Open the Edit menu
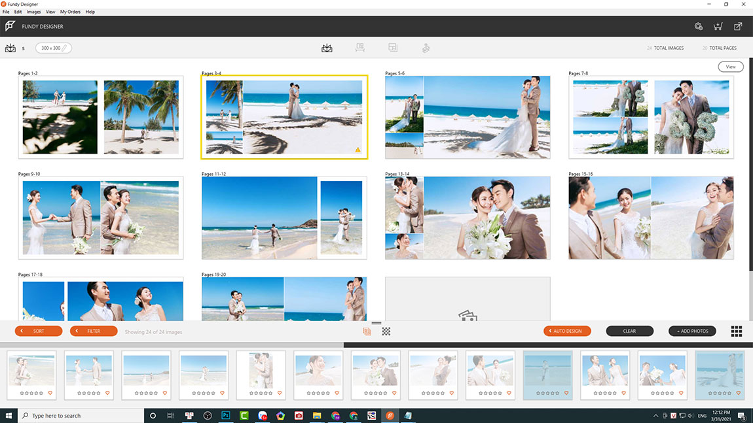 pos(18,12)
